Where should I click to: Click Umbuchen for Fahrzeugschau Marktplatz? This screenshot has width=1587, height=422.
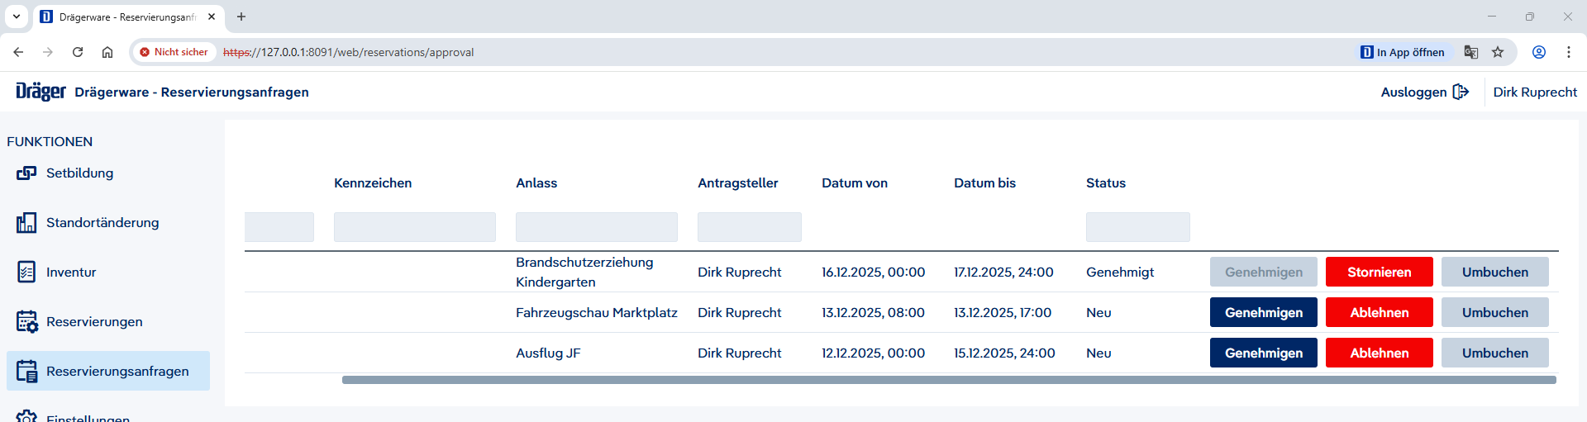click(1494, 313)
